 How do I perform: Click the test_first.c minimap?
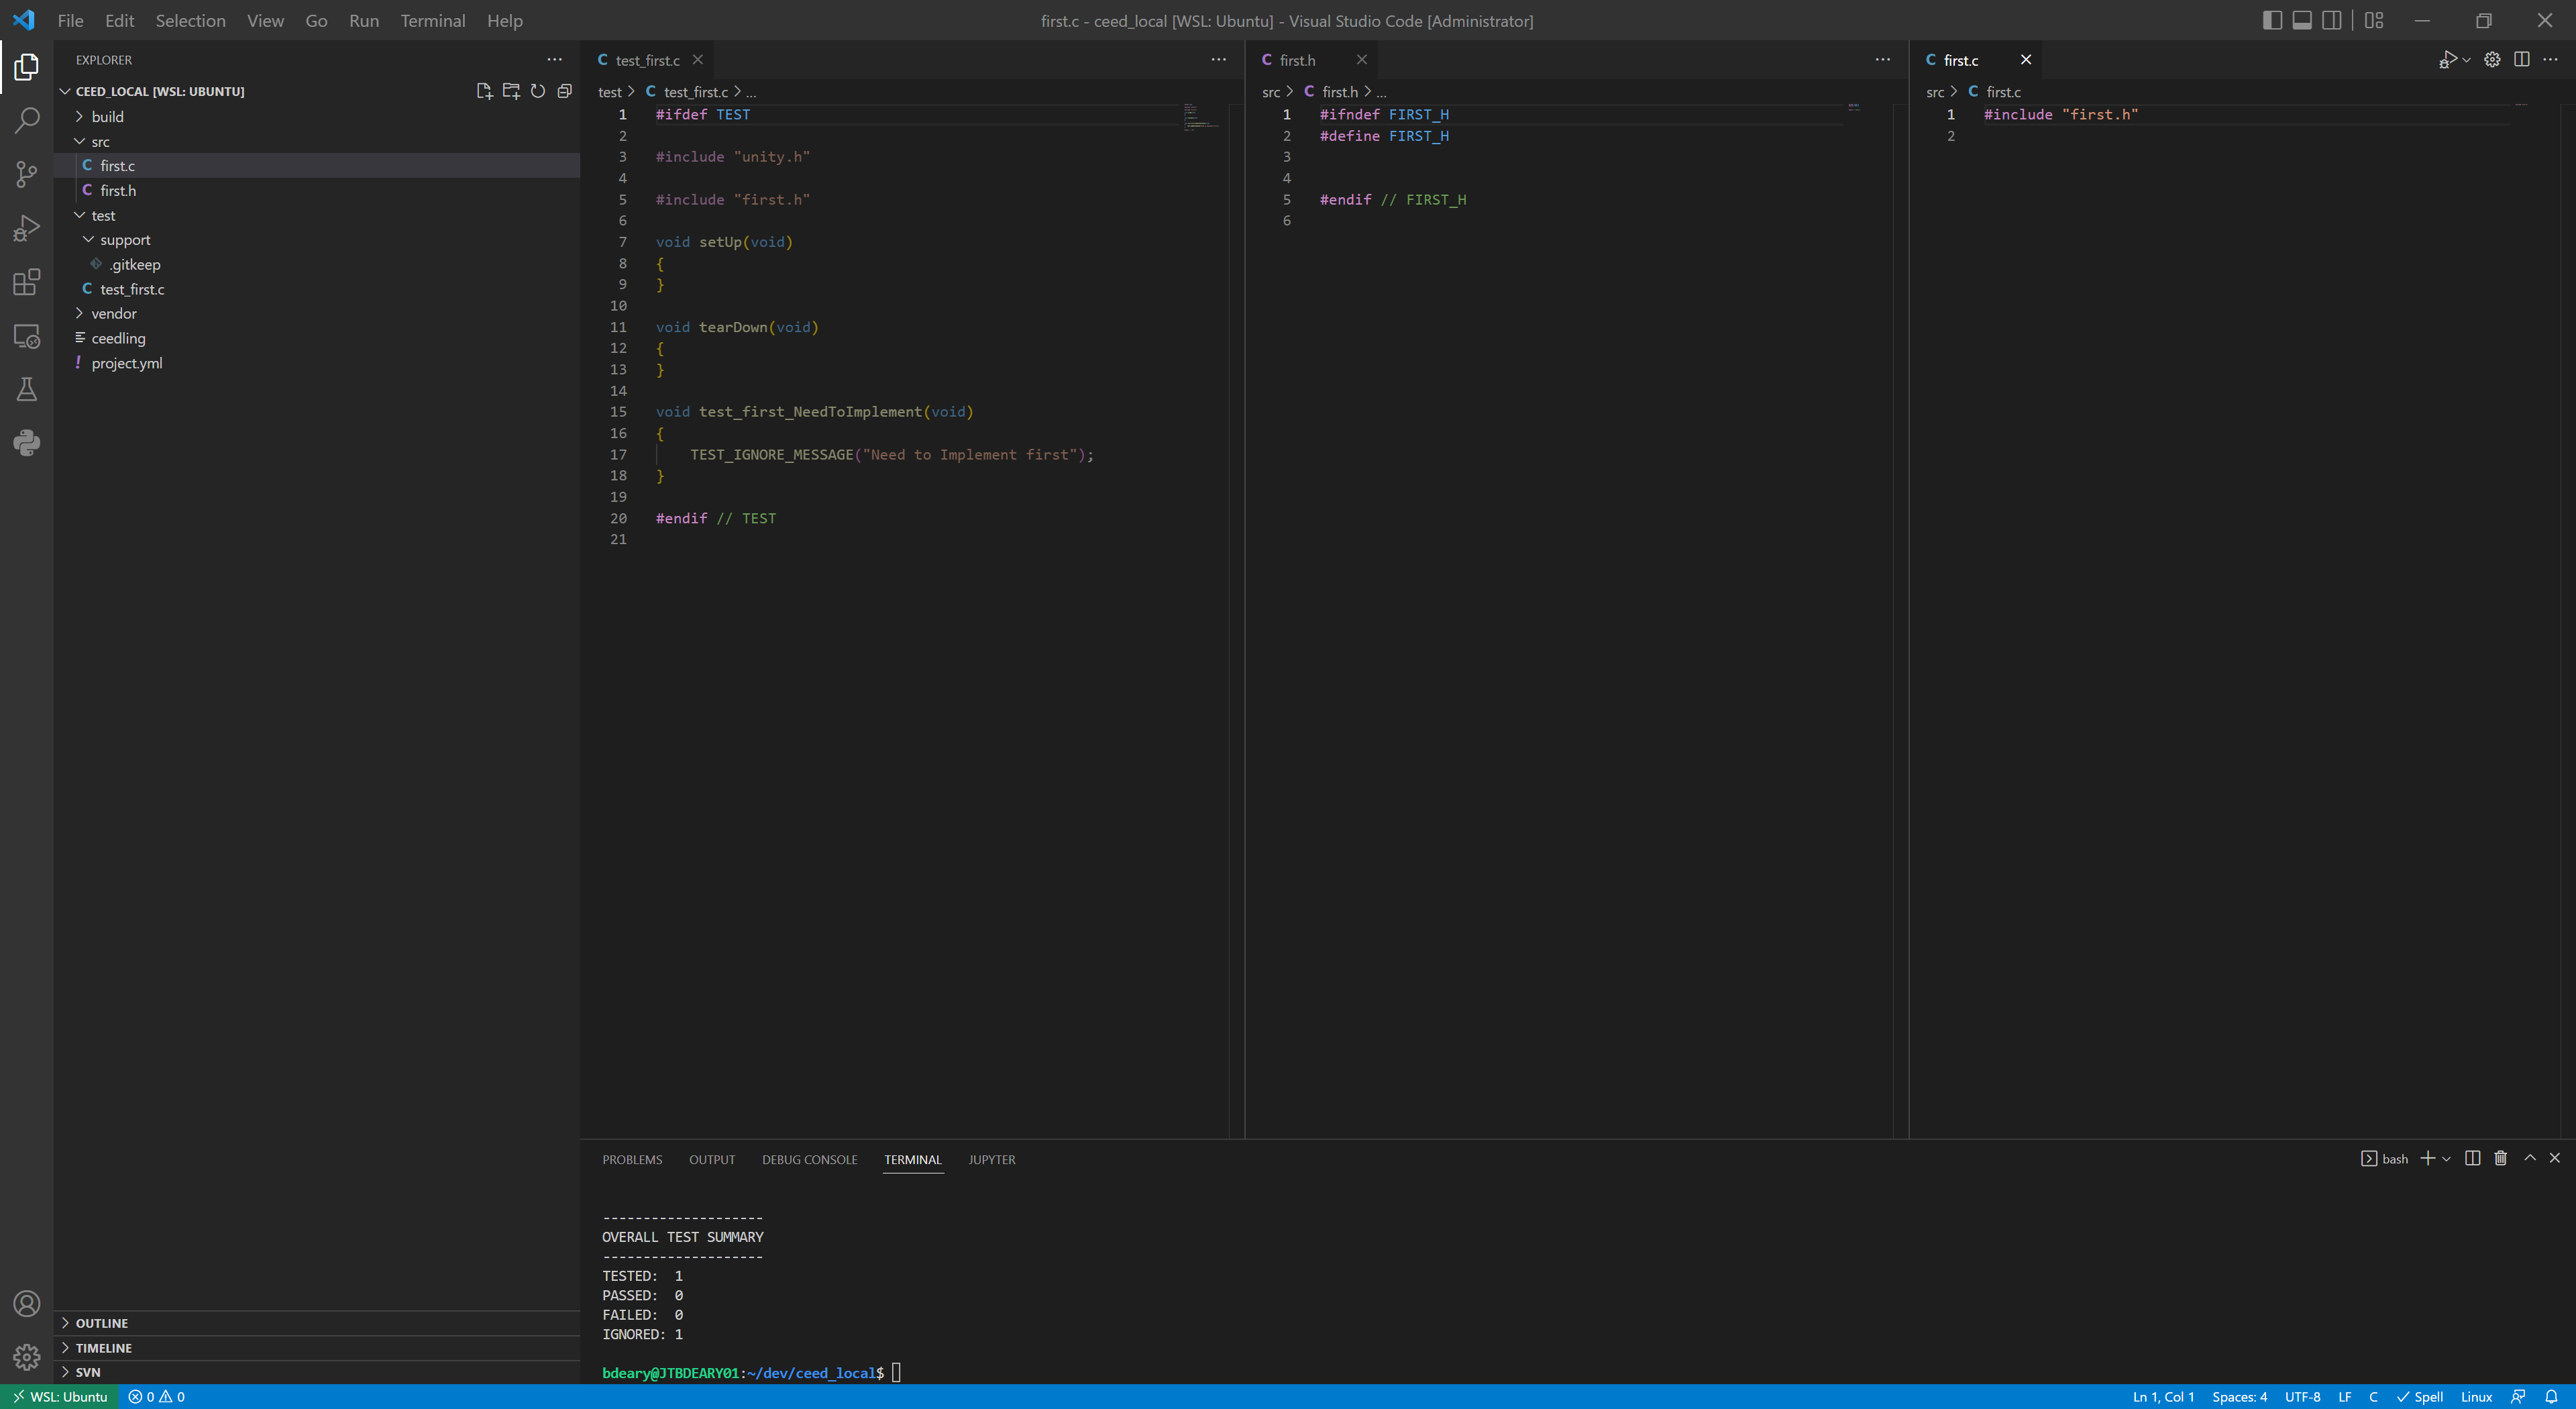click(1199, 116)
